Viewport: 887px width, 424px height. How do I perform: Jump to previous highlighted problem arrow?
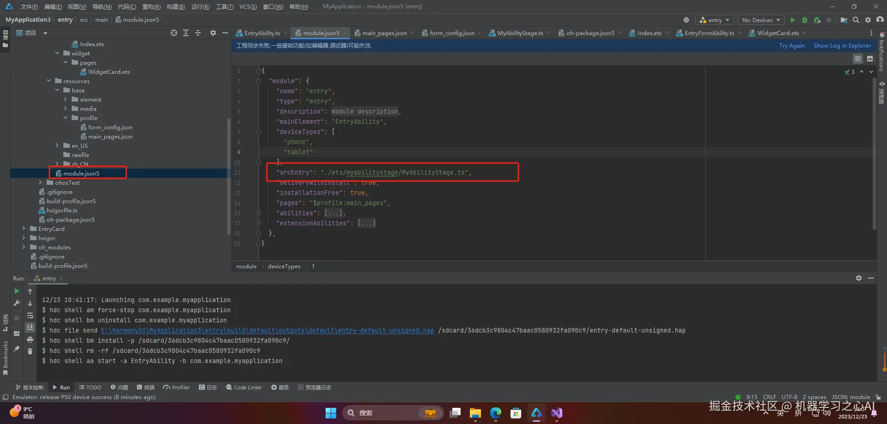click(x=862, y=72)
